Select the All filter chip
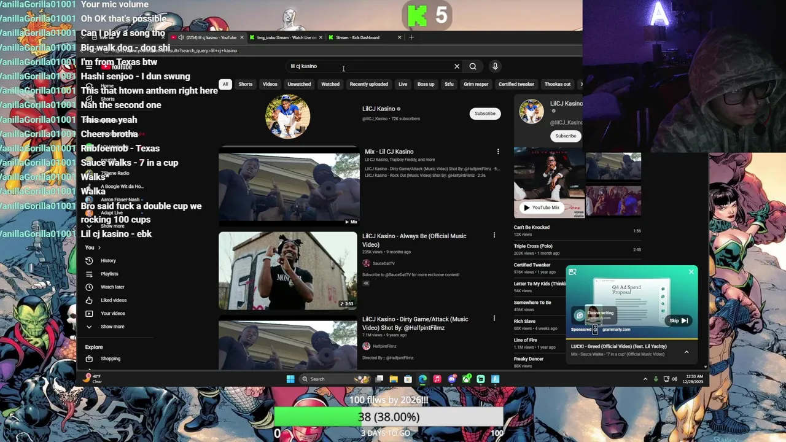Viewport: 786px width, 442px height. pos(225,84)
